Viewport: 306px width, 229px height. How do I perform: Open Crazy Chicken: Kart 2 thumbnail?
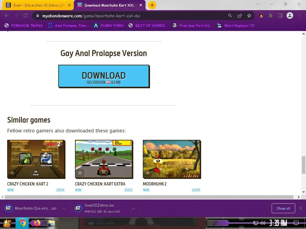pos(36,159)
